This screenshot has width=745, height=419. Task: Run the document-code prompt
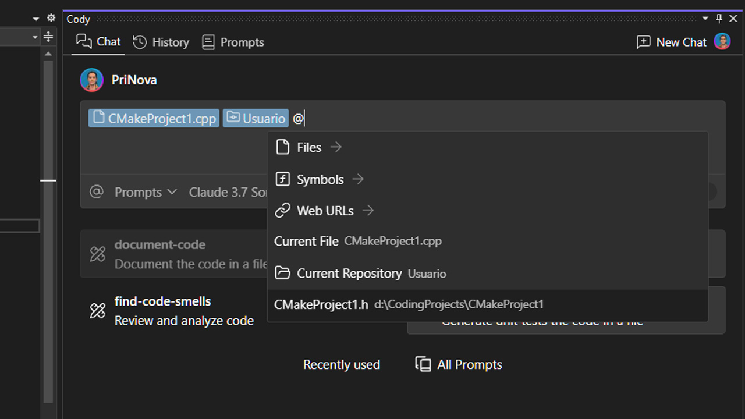pos(173,254)
